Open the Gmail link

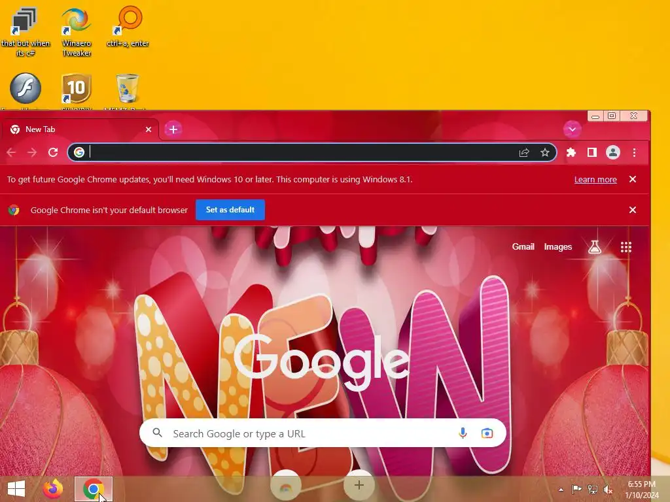(x=523, y=246)
